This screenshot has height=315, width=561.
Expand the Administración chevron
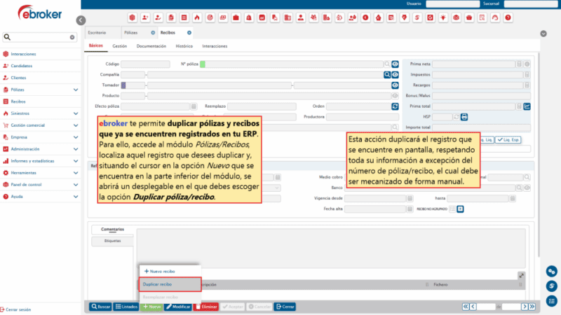pyautogui.click(x=76, y=149)
